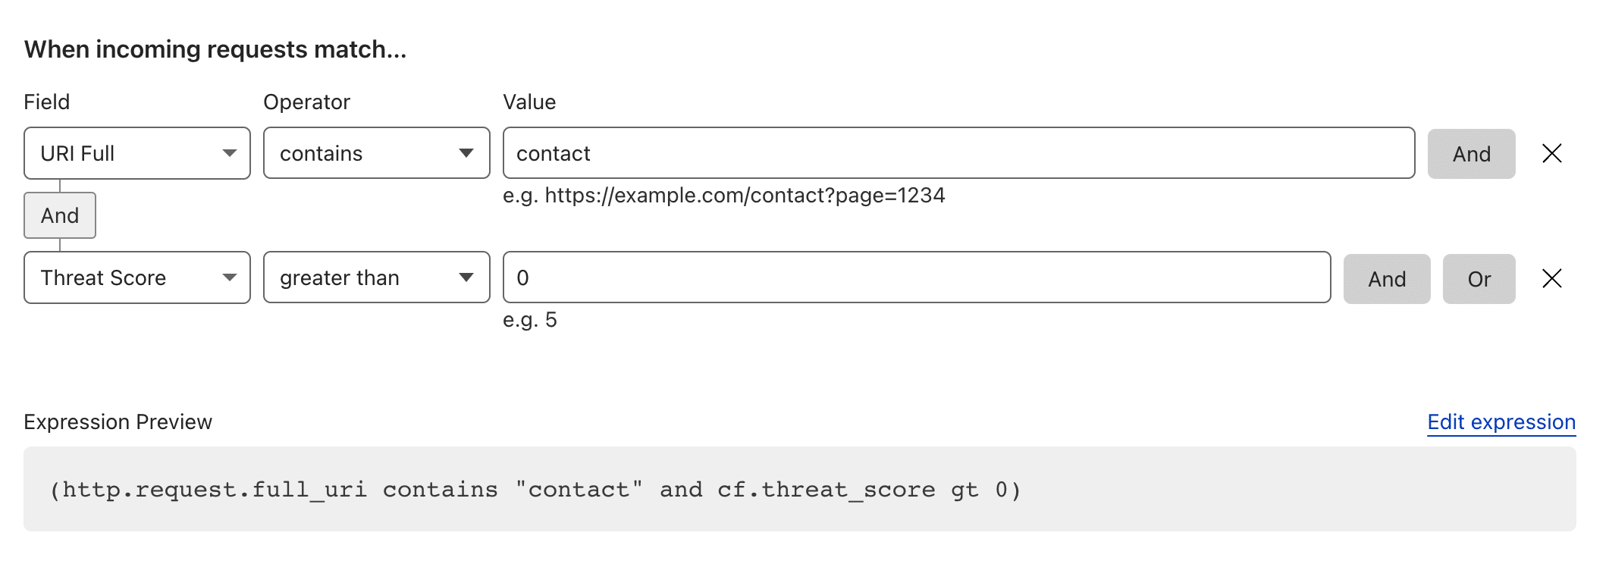The height and width of the screenshot is (561, 1609).
Task: Select the threat score value field
Action: pyautogui.click(x=917, y=277)
